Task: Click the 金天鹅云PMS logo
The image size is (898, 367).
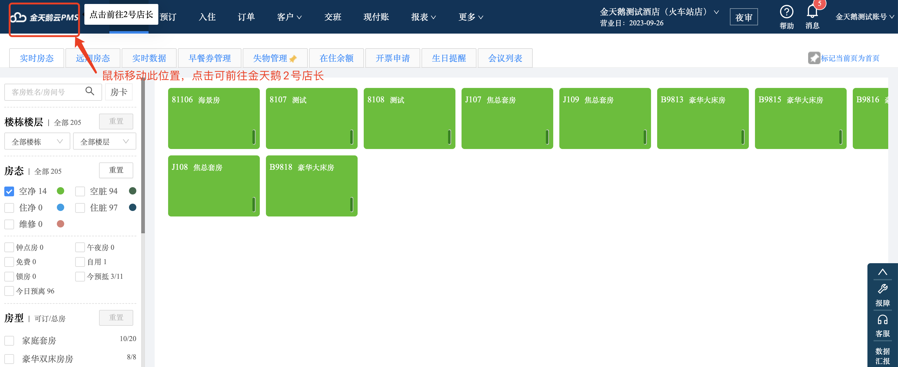Action: [44, 17]
